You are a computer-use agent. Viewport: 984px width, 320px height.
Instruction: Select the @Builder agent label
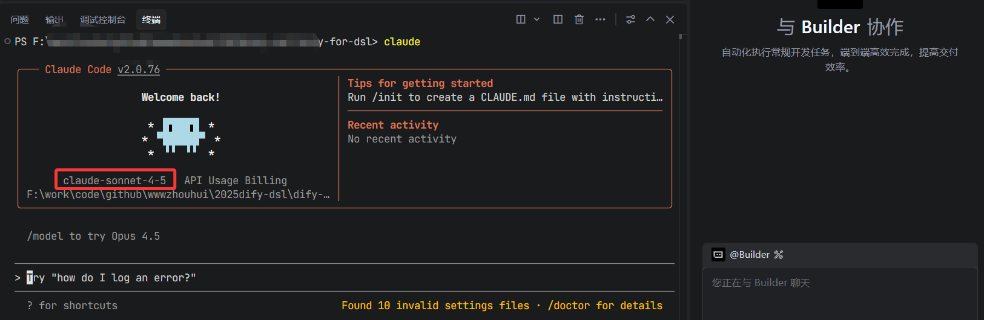click(x=750, y=255)
